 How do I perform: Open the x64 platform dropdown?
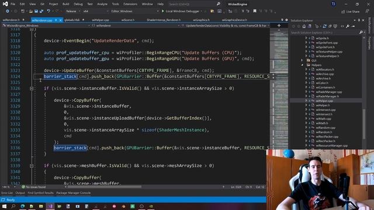point(95,11)
